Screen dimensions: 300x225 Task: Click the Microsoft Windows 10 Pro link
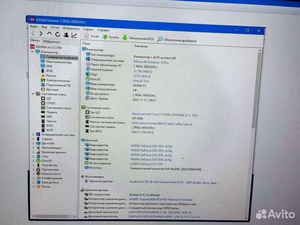pyautogui.click(x=151, y=62)
